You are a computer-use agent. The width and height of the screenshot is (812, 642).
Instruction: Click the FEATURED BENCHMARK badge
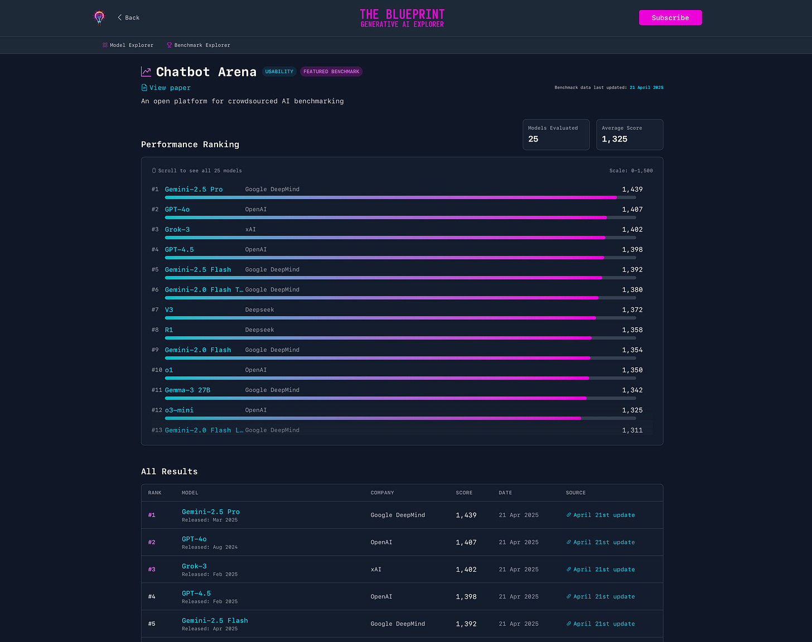coord(331,71)
